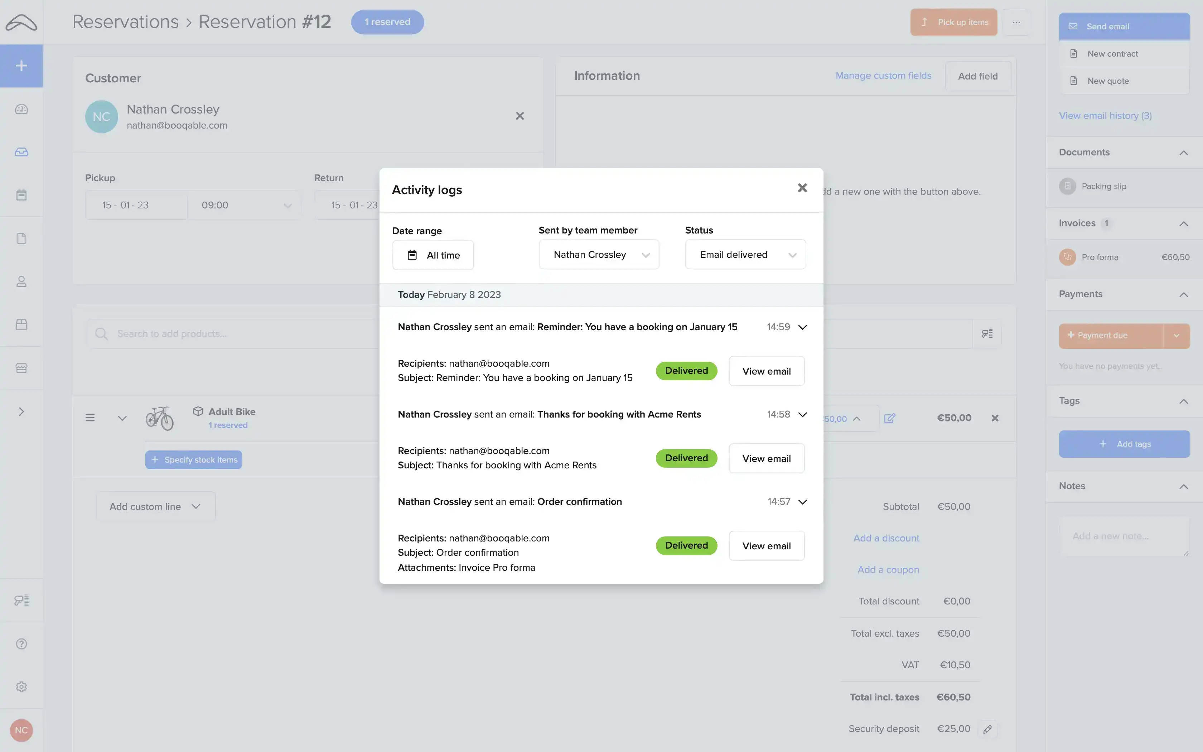Launch the barcode scanner tool in sidebar
1203x752 pixels.
(x=22, y=600)
